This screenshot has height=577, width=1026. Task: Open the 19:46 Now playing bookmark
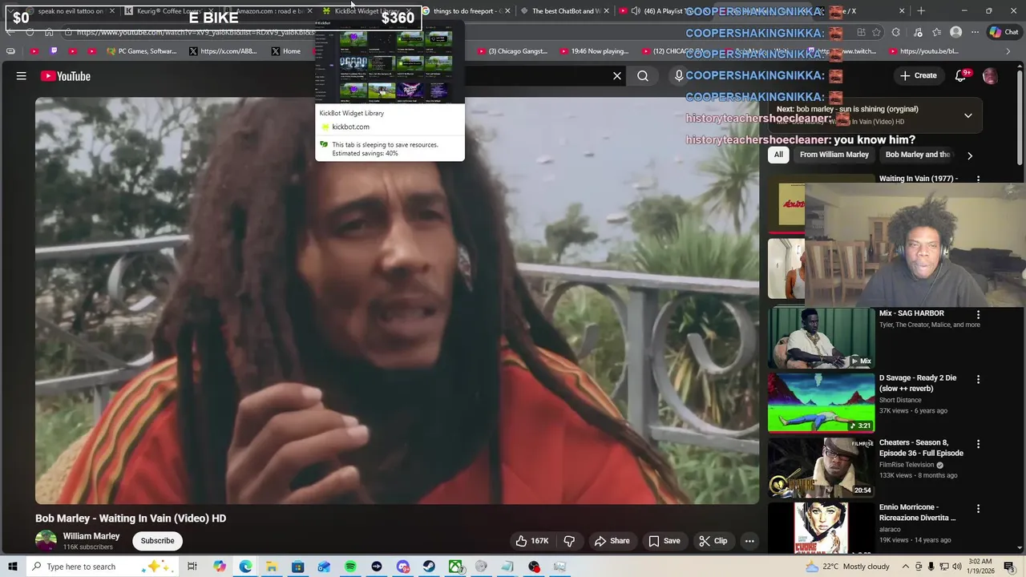point(594,51)
